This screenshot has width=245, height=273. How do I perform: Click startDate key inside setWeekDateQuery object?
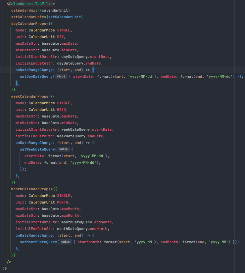(34, 156)
